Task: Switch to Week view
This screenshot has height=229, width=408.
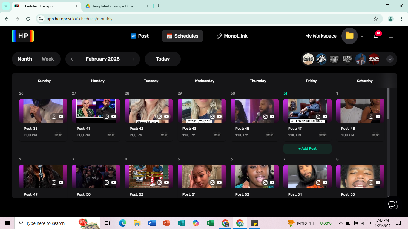Action: tap(48, 59)
